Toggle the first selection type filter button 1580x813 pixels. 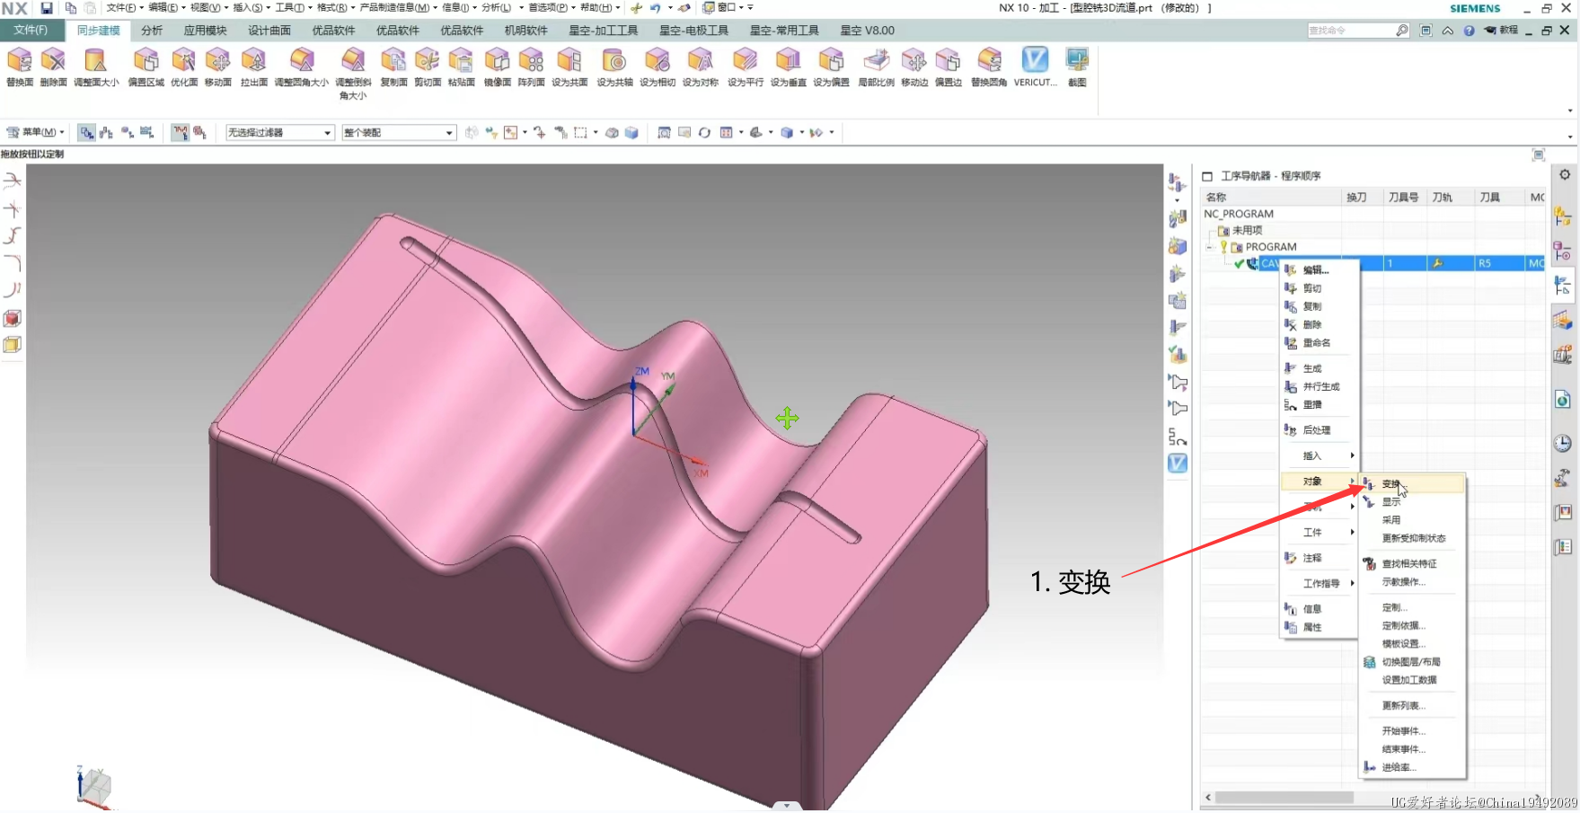87,133
